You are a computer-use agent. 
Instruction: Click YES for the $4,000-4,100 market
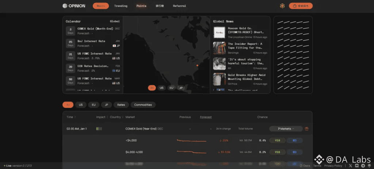pyautogui.click(x=278, y=152)
